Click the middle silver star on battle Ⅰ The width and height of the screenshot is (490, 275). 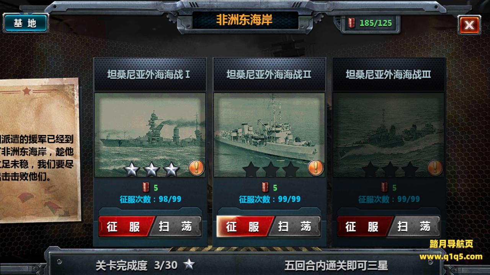pos(151,170)
